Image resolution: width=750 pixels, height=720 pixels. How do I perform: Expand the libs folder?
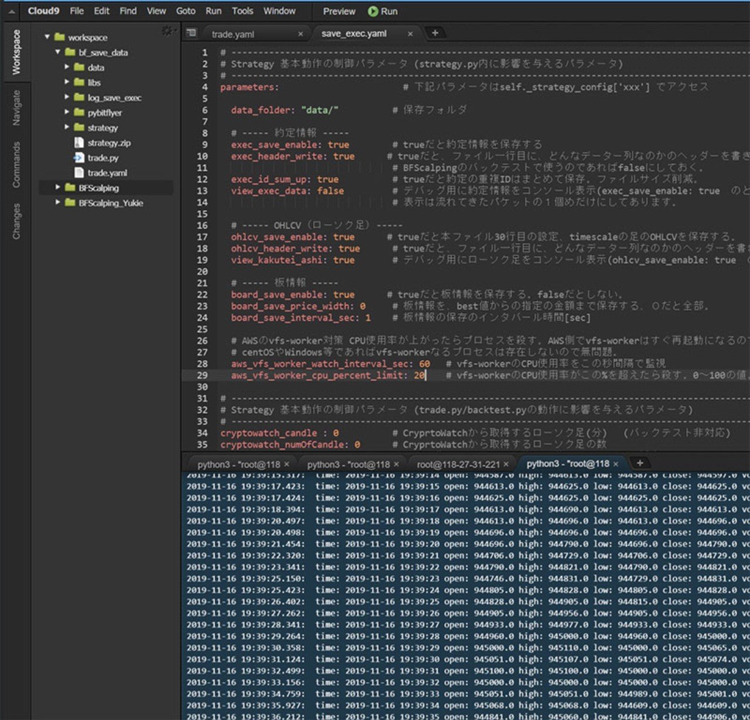[67, 83]
